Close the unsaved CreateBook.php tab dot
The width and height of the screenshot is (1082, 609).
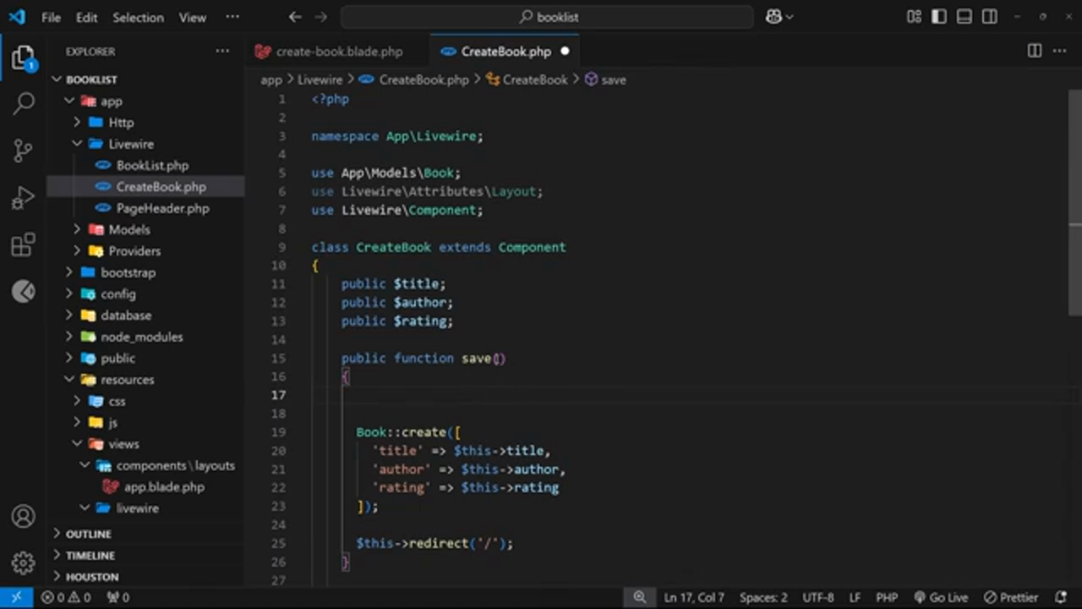point(565,52)
